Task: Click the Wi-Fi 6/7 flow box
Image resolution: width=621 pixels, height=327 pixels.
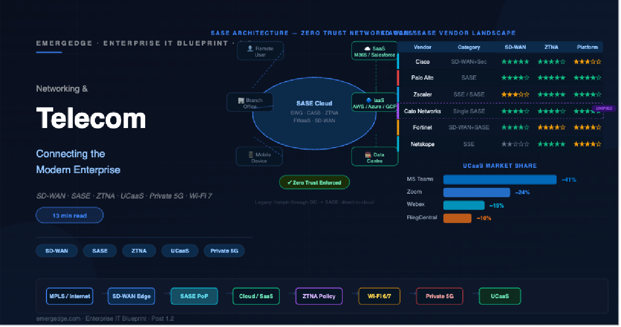Action: (379, 296)
